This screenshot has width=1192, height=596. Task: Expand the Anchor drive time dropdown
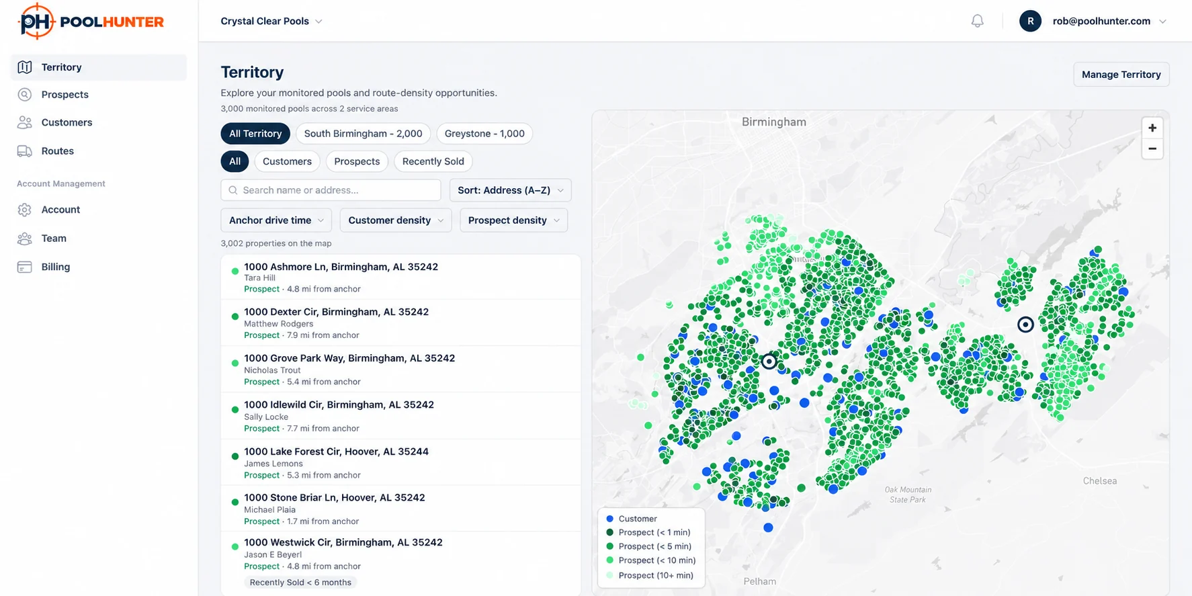[x=276, y=220]
